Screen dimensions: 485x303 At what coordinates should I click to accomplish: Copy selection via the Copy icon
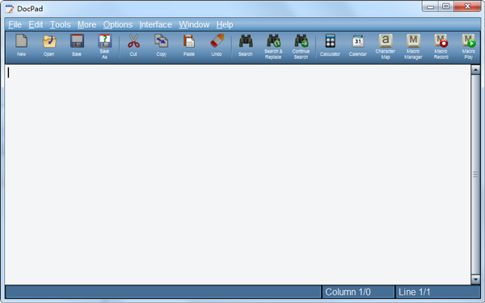(x=161, y=45)
